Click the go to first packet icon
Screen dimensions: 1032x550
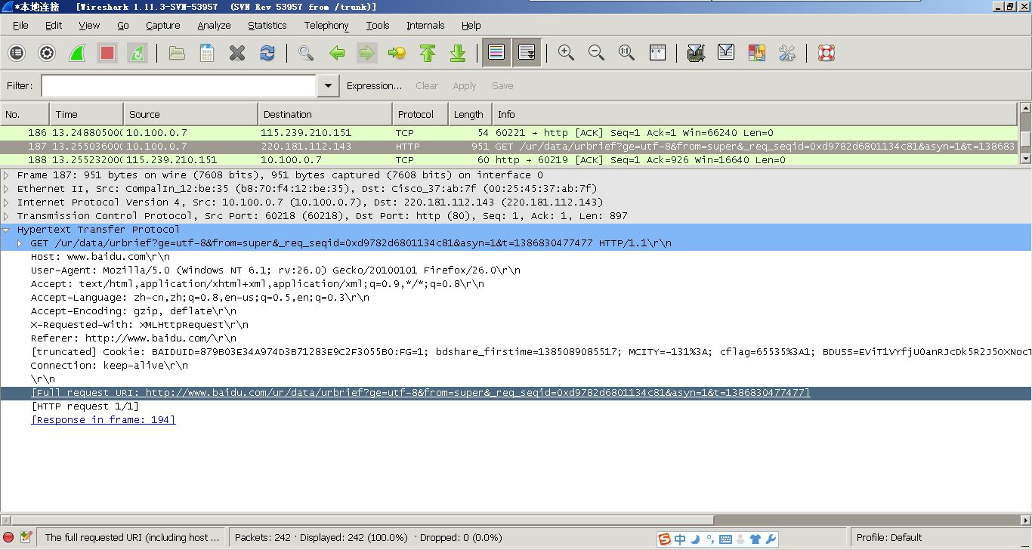tap(428, 53)
